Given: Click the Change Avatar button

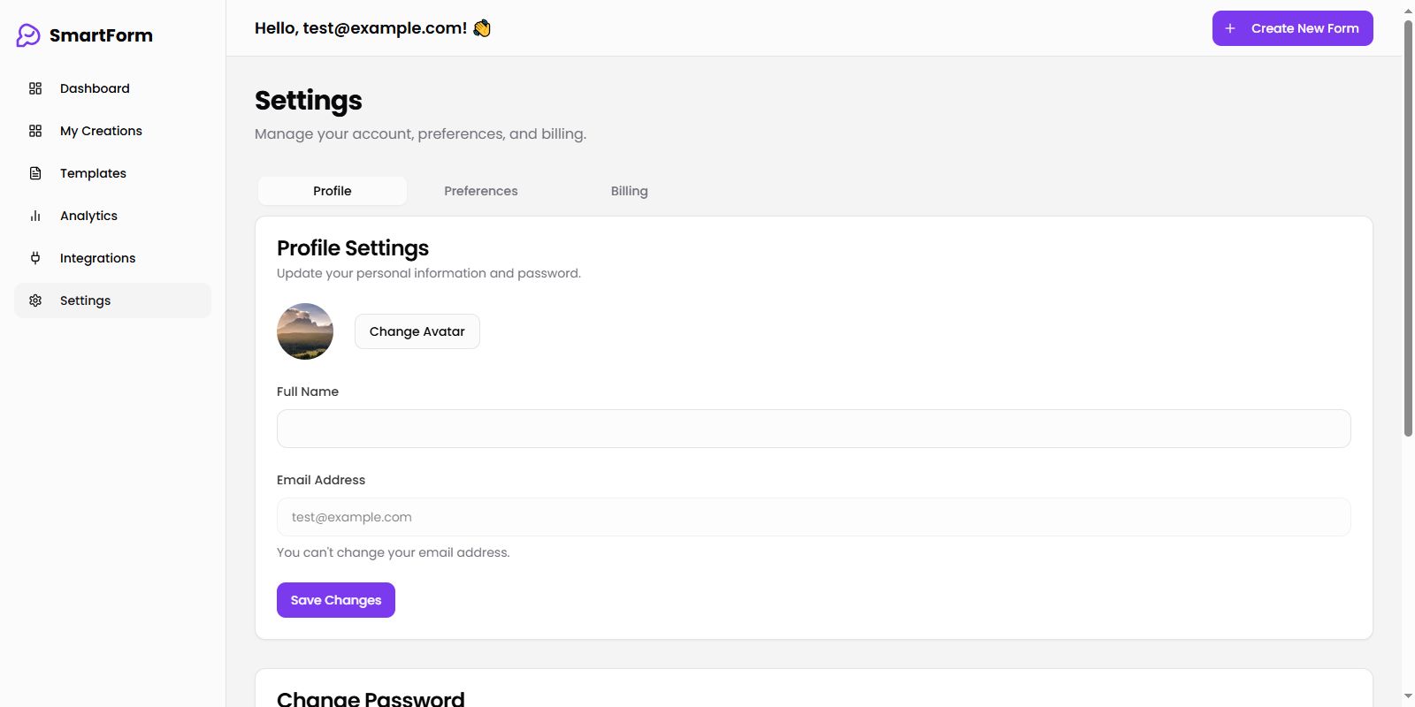Looking at the screenshot, I should point(417,331).
